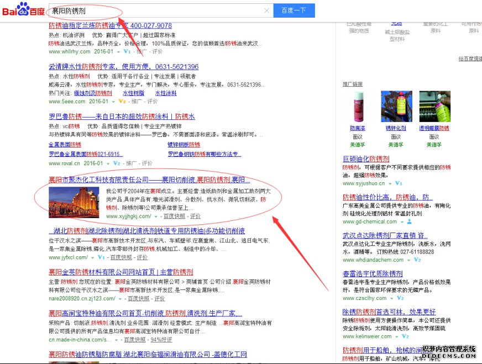The width and height of the screenshot is (482, 364).
Task: Open the 缓蚀剂及防锈剂 sub-link
Action: point(93,93)
